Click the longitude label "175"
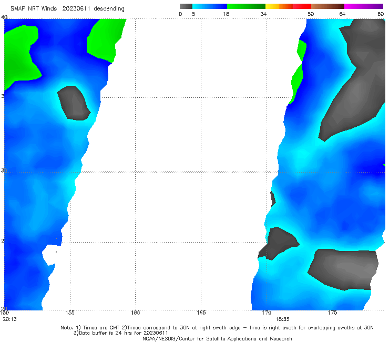 click(332, 313)
